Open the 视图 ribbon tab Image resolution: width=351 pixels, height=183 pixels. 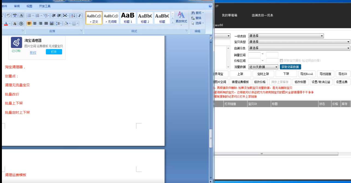[29, 6]
